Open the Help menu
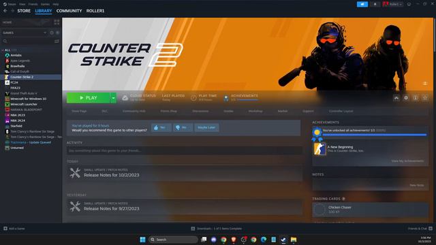The height and width of the screenshot is (245, 436). [56, 4]
